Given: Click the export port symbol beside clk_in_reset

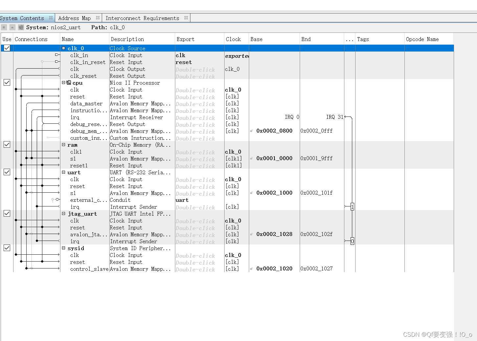Looking at the screenshot, I should pyautogui.click(x=57, y=62).
